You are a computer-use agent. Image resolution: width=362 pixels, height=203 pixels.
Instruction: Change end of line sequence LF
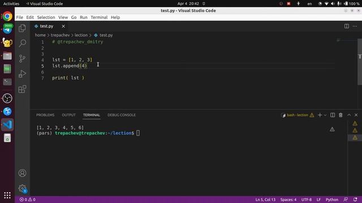point(318,199)
